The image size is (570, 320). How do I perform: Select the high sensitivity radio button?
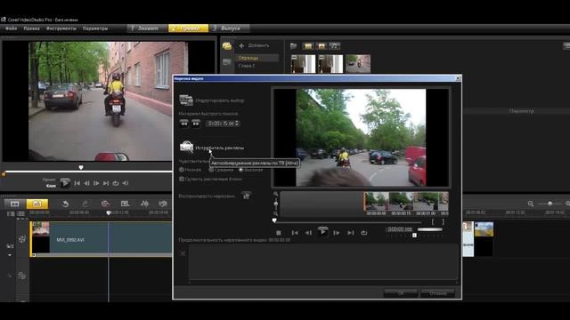[x=240, y=170]
